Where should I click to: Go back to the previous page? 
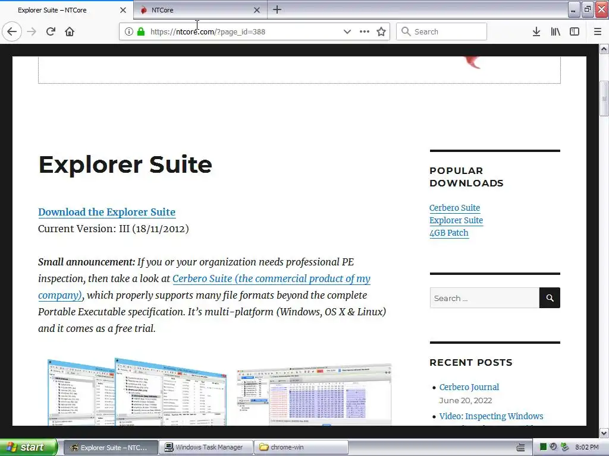coord(12,31)
